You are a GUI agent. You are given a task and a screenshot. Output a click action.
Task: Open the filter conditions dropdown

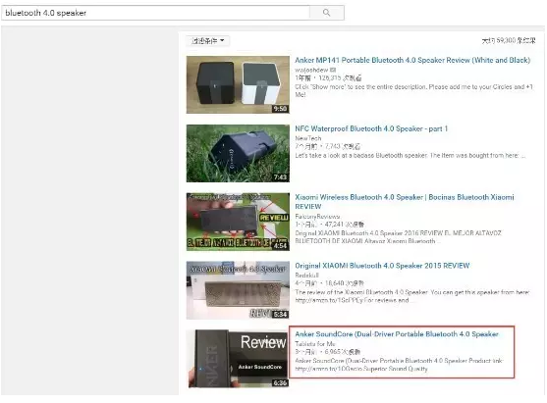207,41
